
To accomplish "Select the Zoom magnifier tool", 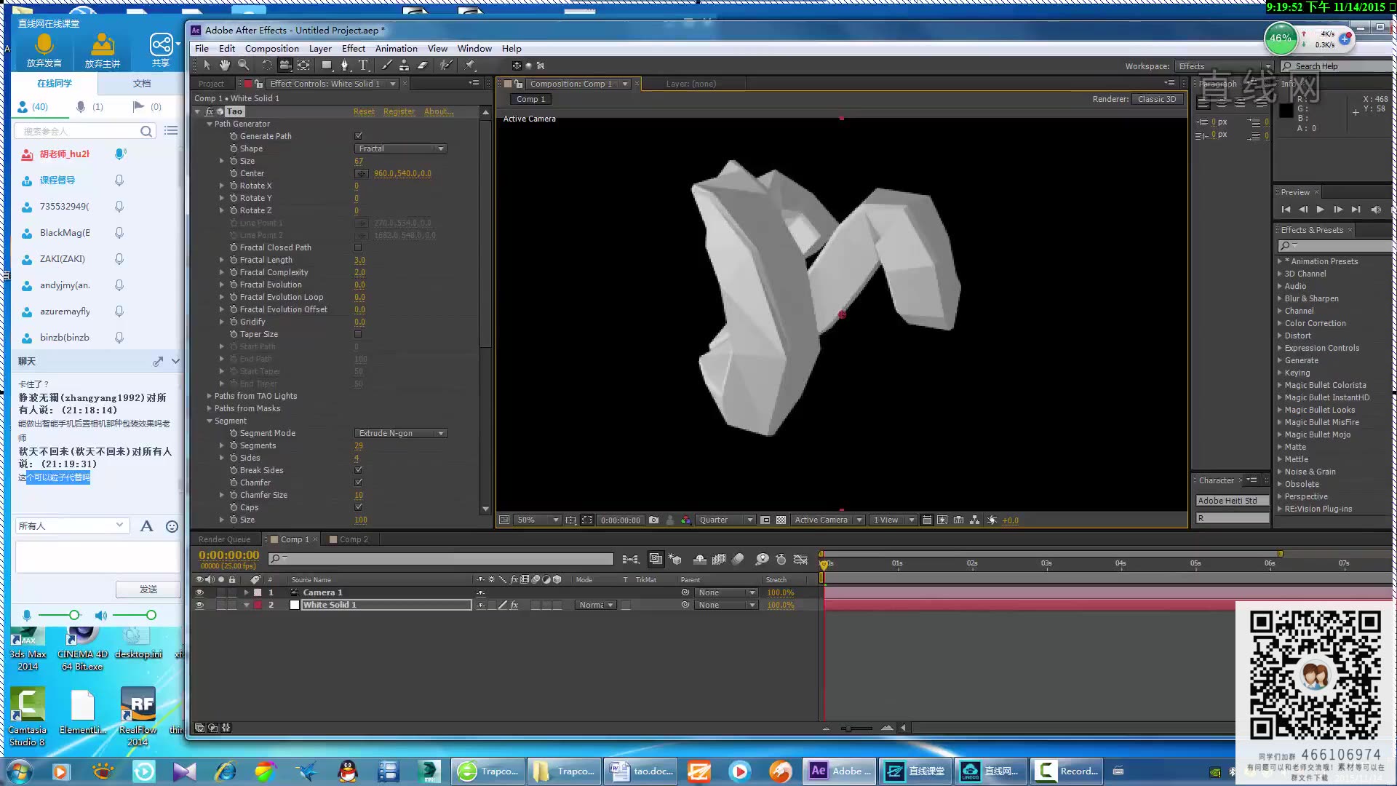I will click(x=243, y=65).
